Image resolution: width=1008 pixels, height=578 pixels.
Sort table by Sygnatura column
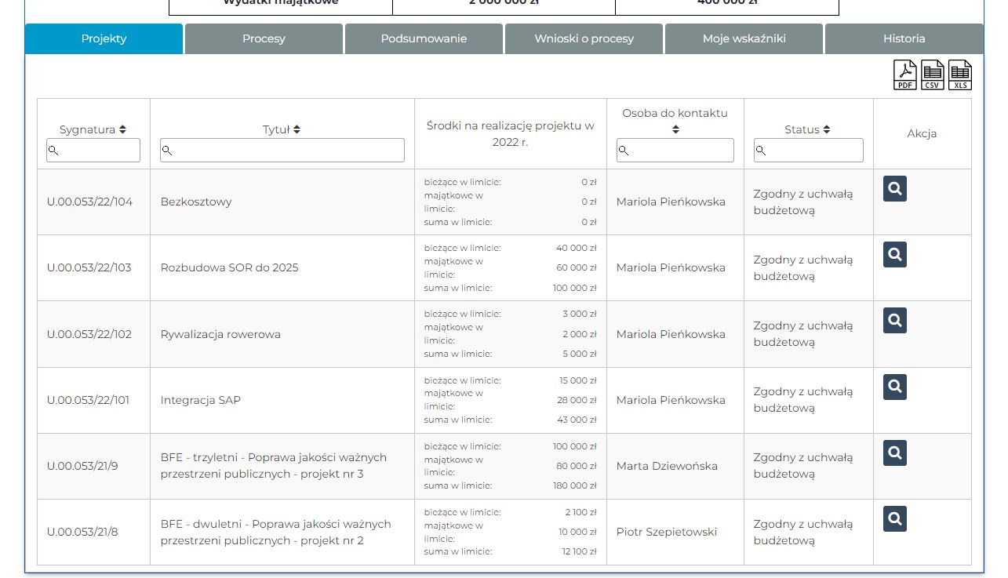click(x=122, y=129)
